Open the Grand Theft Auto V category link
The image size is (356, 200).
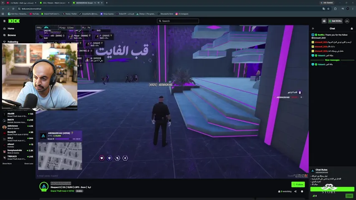pyautogui.click(x=62, y=191)
